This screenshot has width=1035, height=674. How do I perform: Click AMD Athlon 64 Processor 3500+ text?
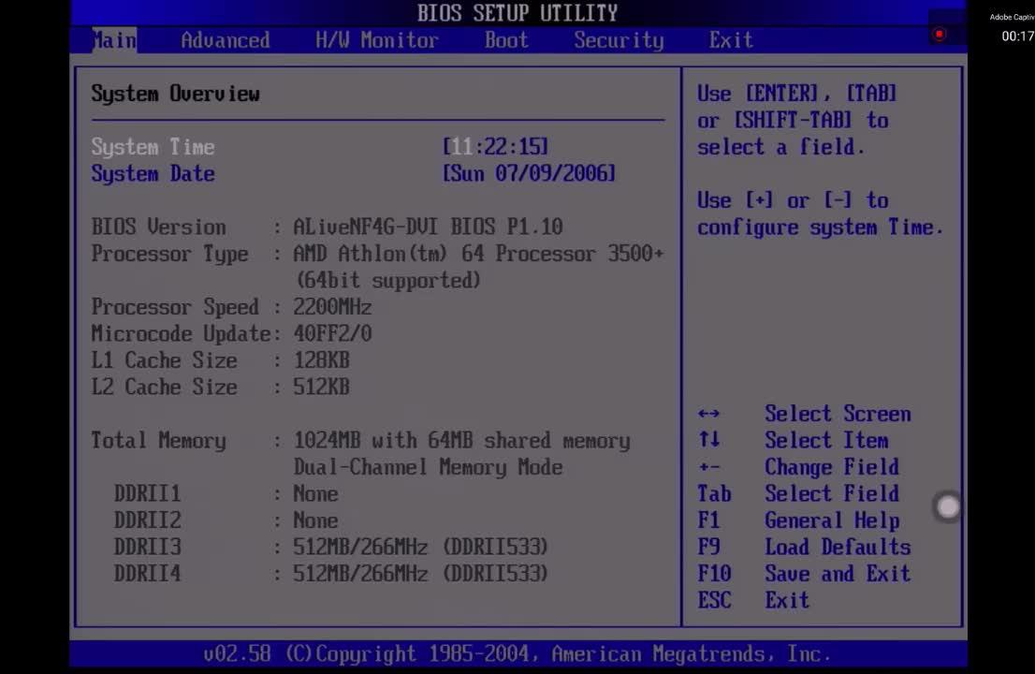click(478, 254)
